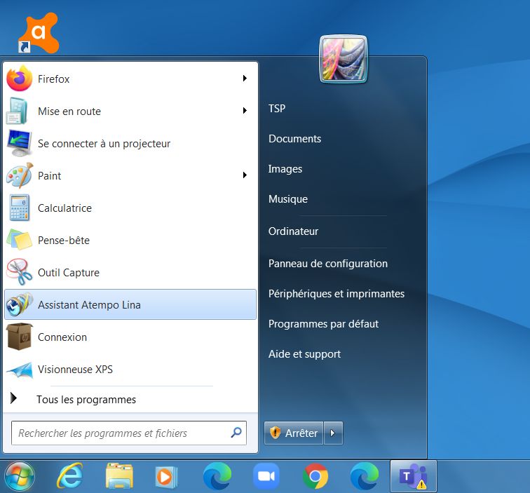The width and height of the screenshot is (530, 493).
Task: Open Zoom from the taskbar
Action: pos(266,476)
